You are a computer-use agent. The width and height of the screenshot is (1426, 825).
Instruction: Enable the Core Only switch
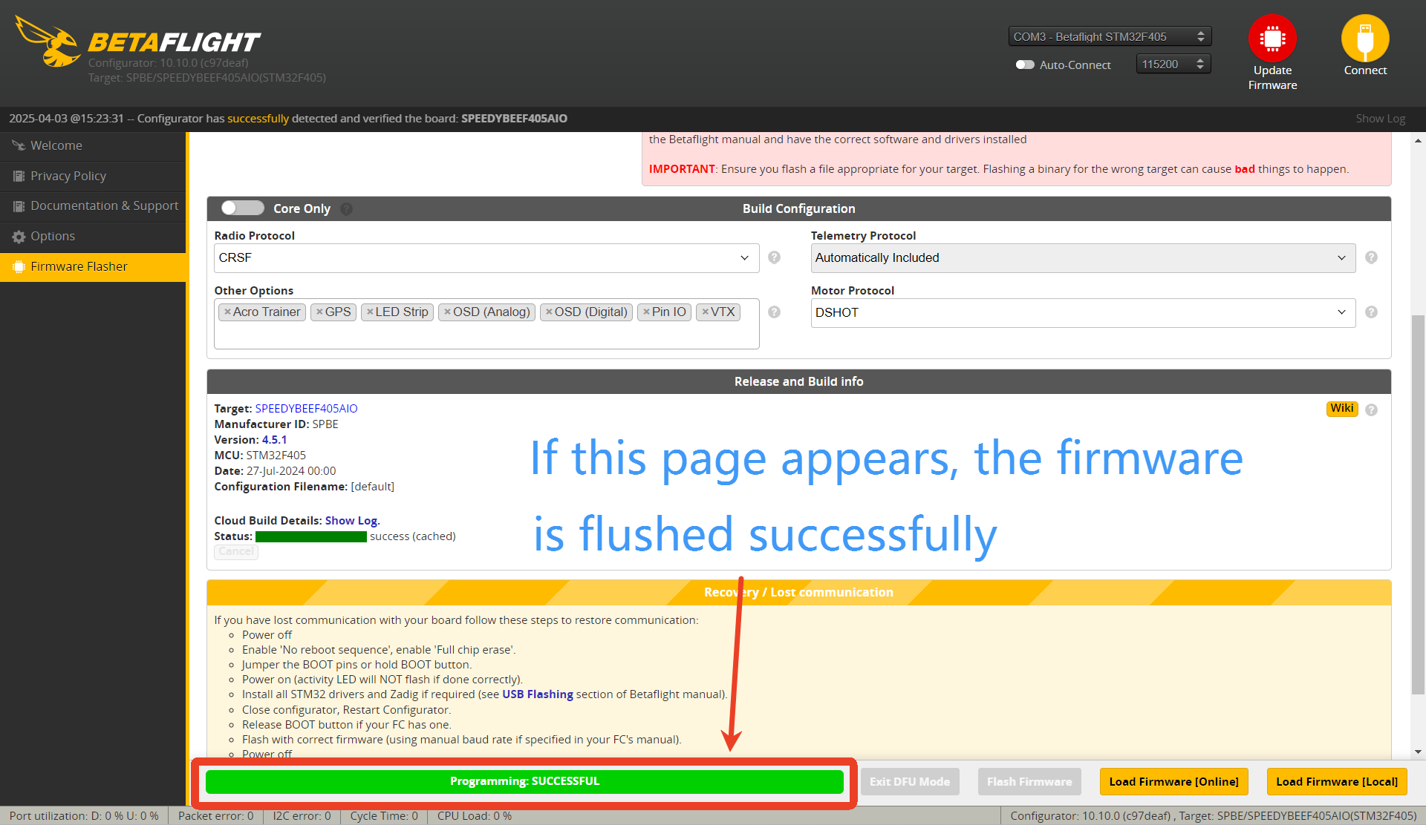point(243,208)
